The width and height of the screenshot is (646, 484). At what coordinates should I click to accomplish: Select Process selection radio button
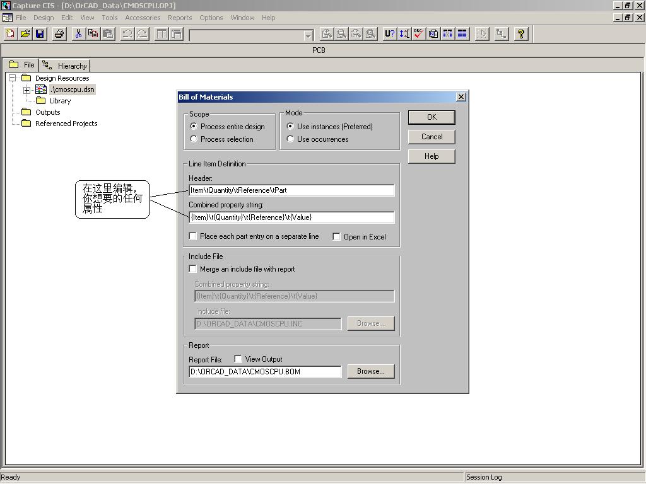point(194,139)
